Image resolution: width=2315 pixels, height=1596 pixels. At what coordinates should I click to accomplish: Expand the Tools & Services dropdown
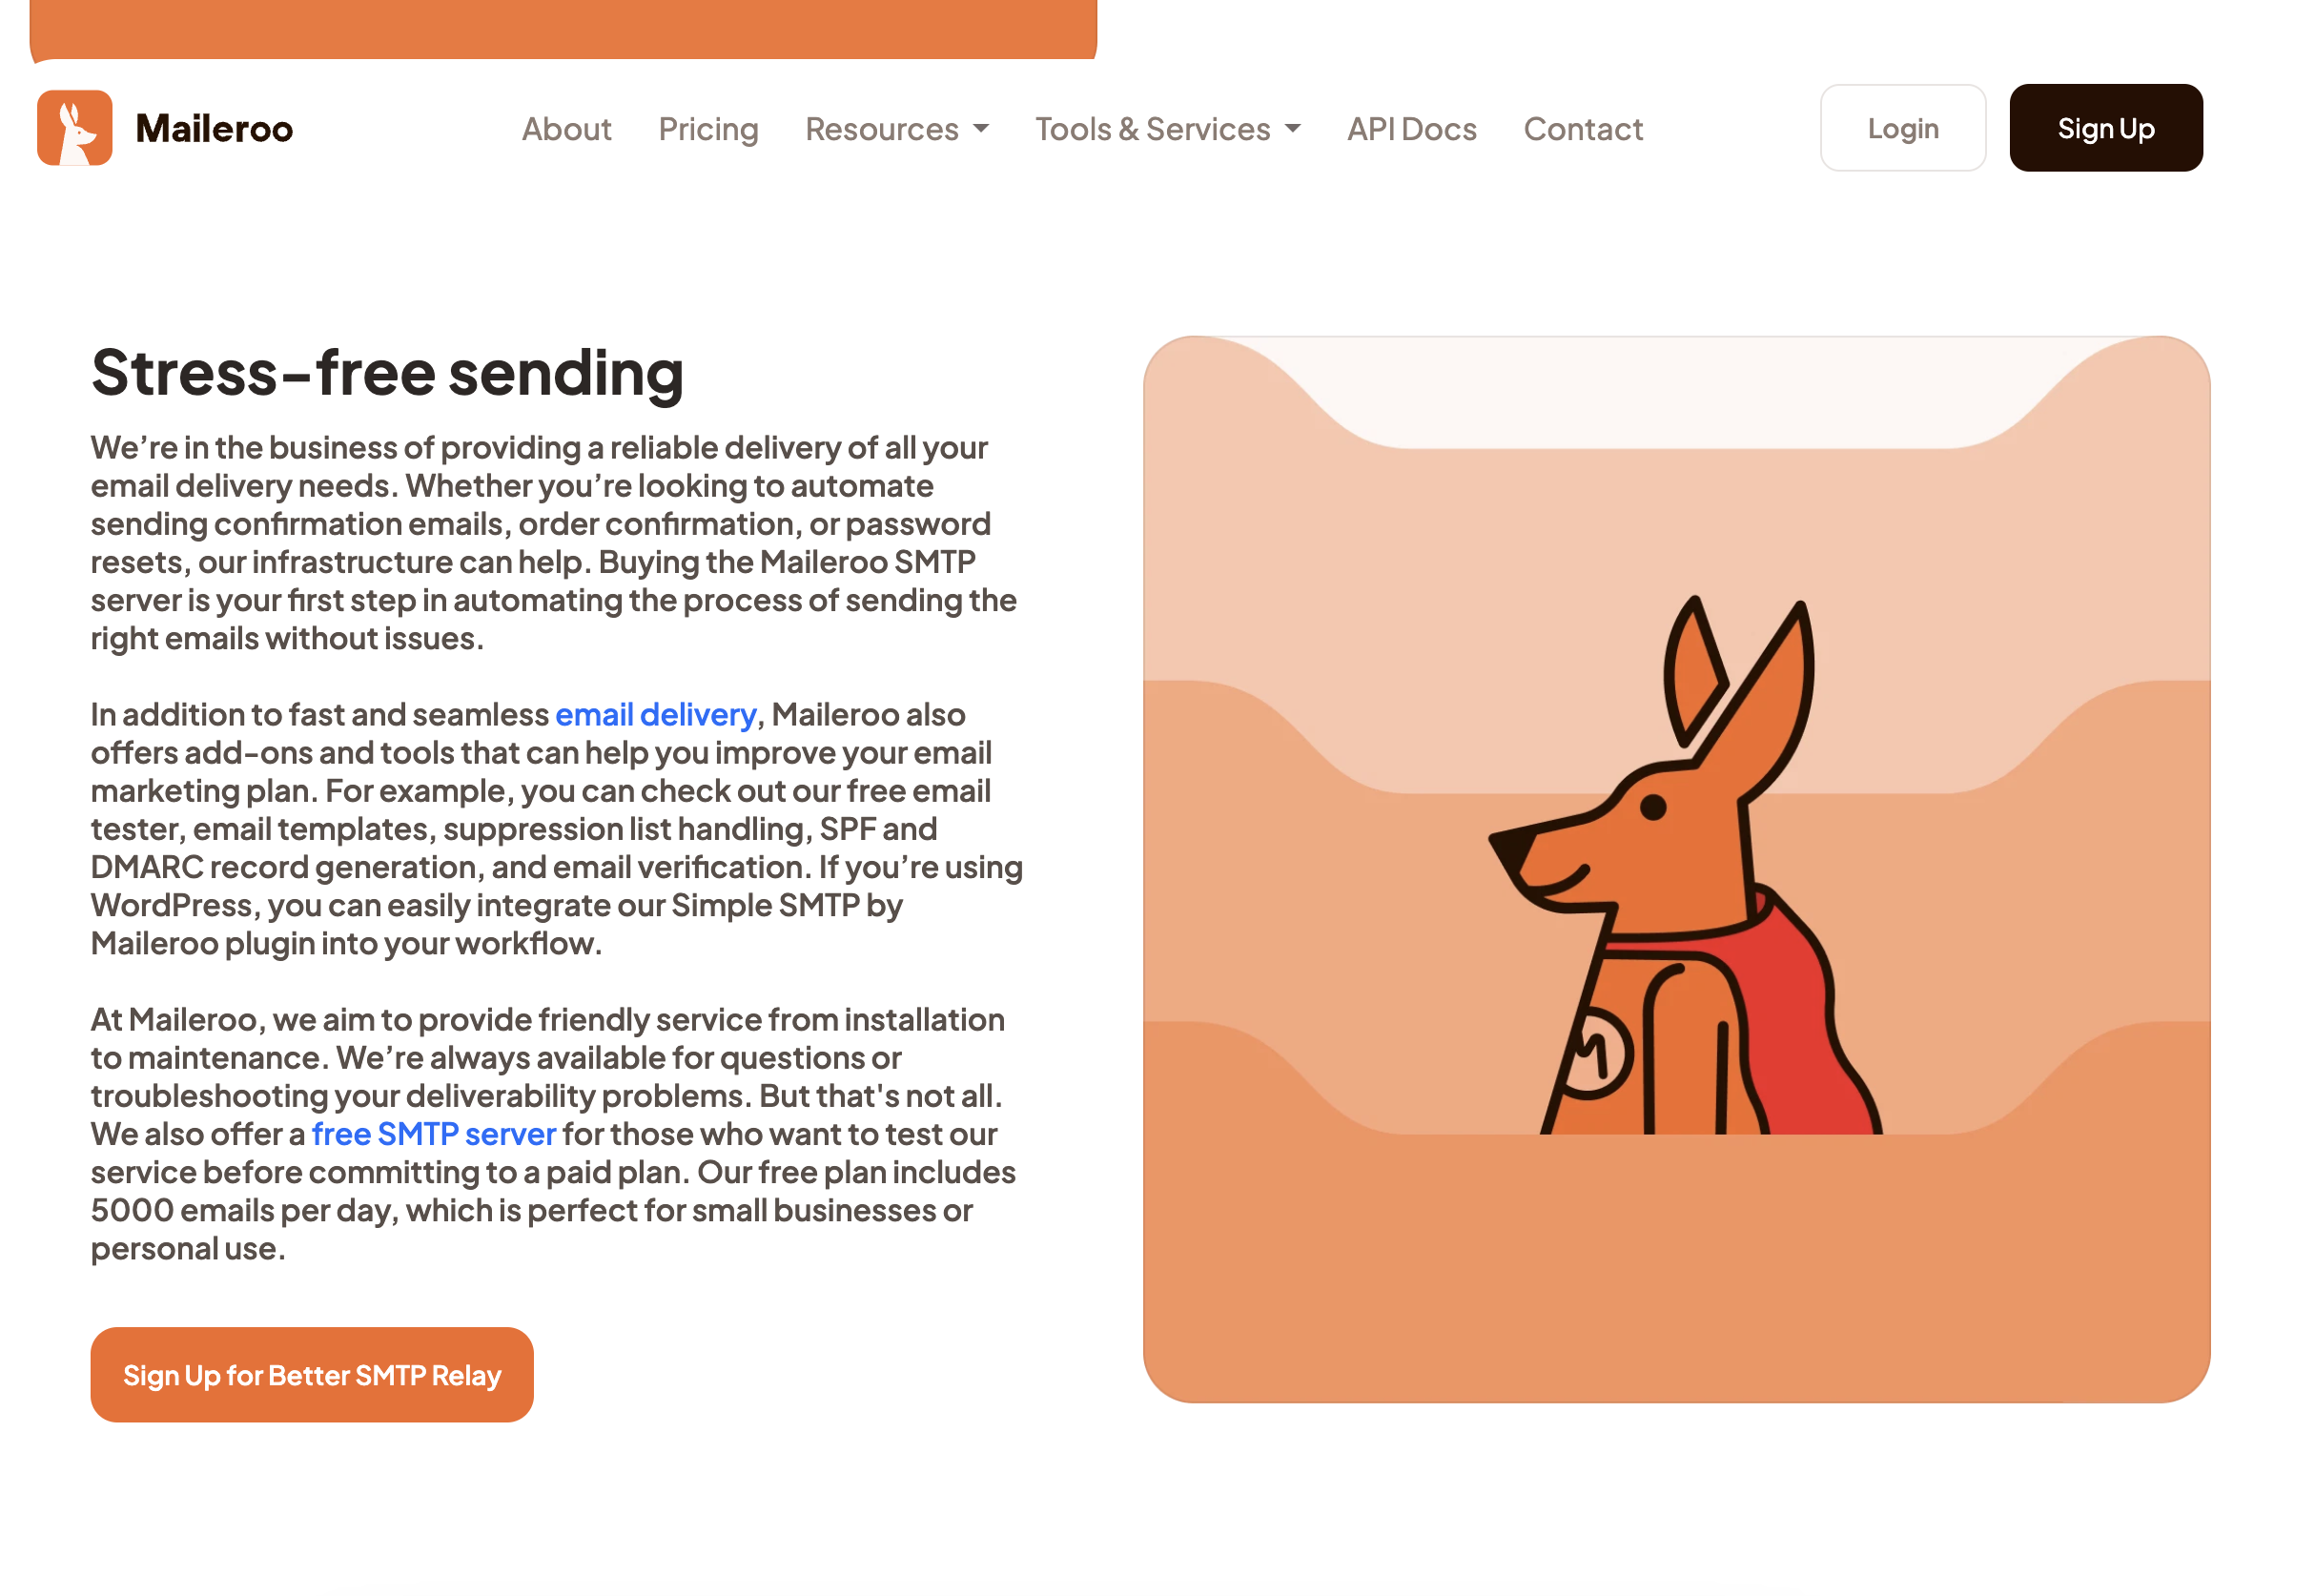point(1166,127)
